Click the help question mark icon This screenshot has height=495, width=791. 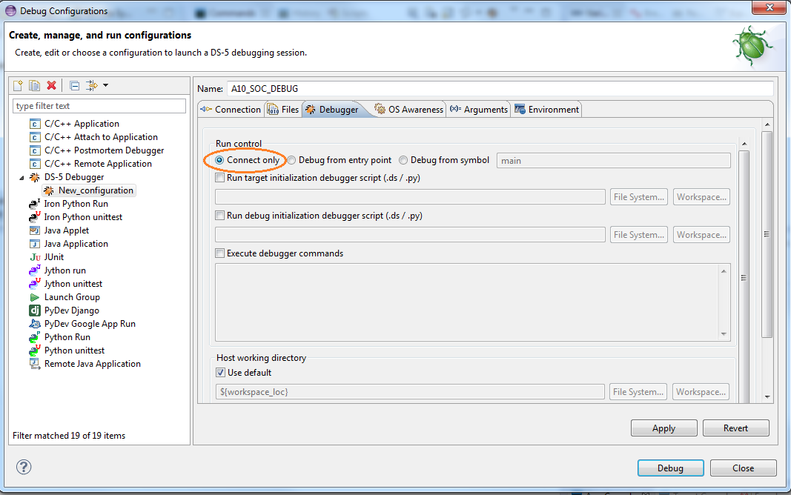(24, 467)
